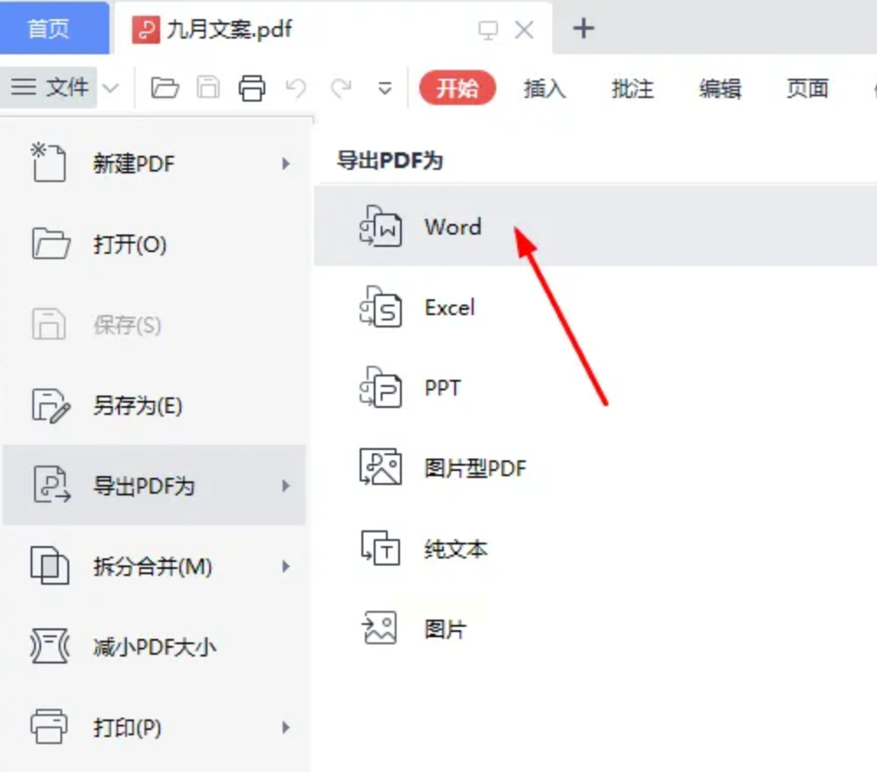Click the Word export icon
Image resolution: width=877 pixels, height=772 pixels.
pos(381,226)
